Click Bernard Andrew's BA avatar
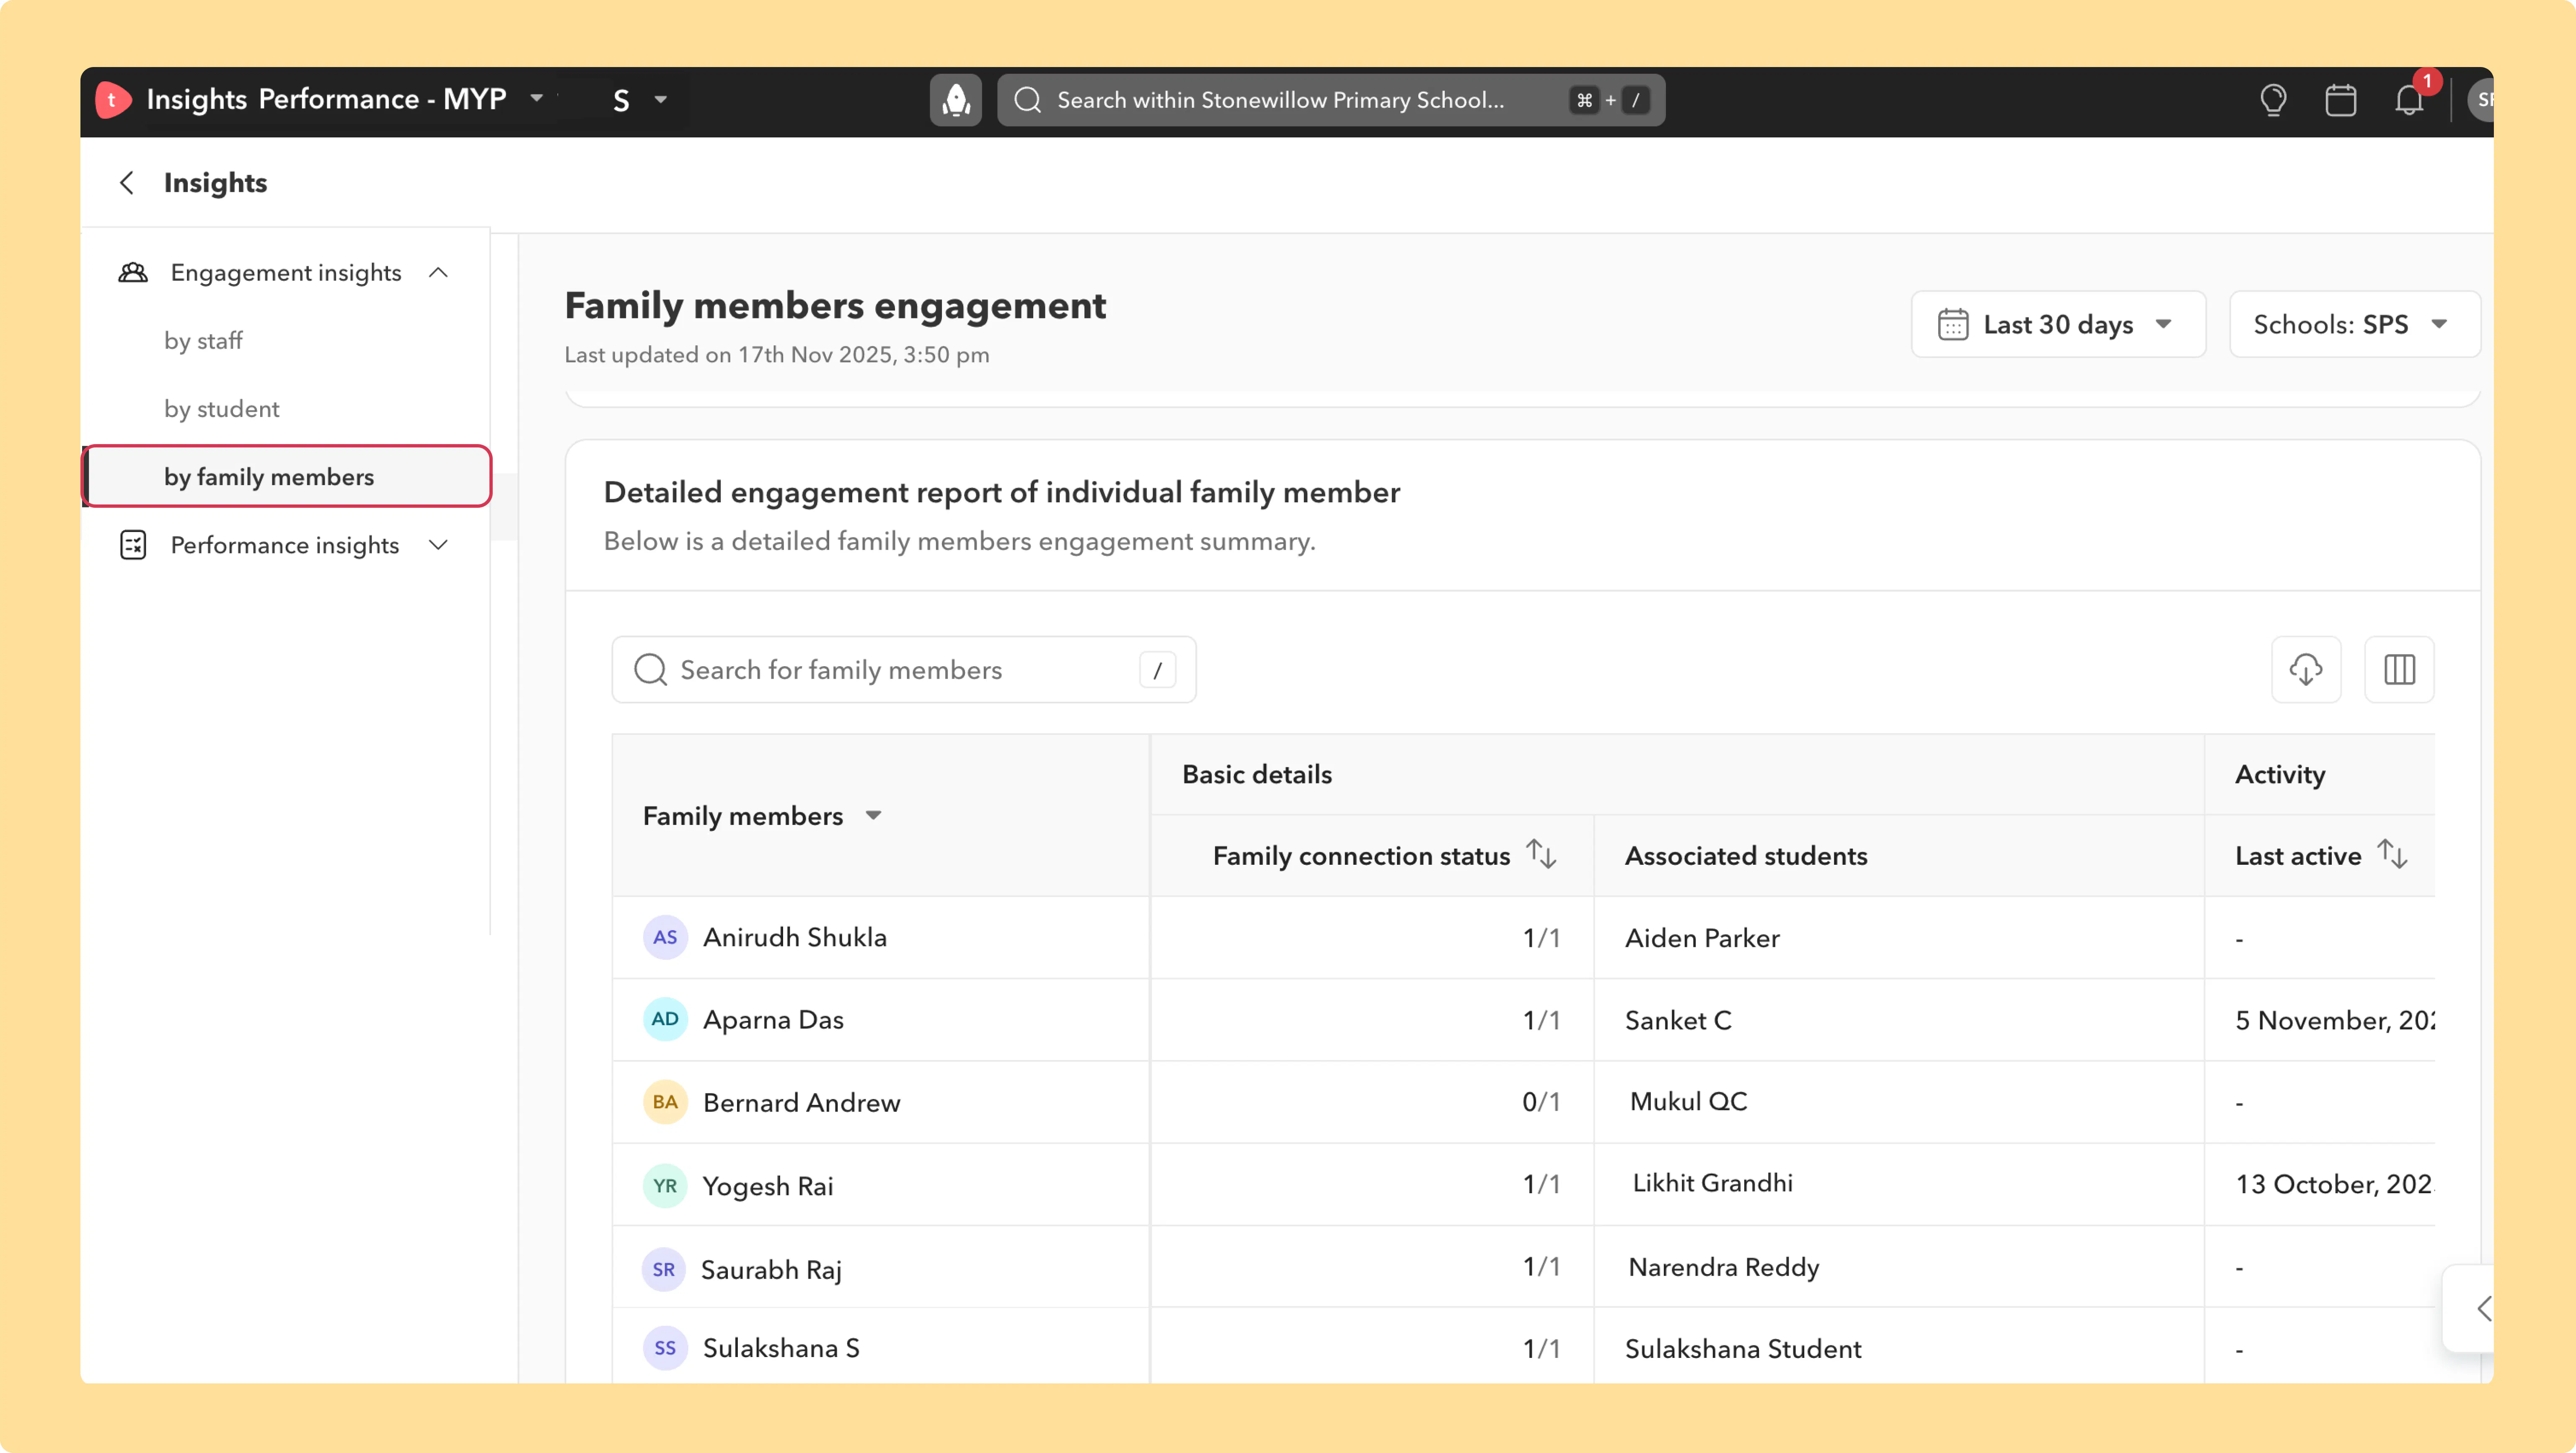The height and width of the screenshot is (1453, 2576). point(665,1102)
